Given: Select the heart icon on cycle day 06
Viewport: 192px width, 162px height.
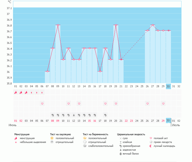Looking at the screenshot, I should coord(42,103).
